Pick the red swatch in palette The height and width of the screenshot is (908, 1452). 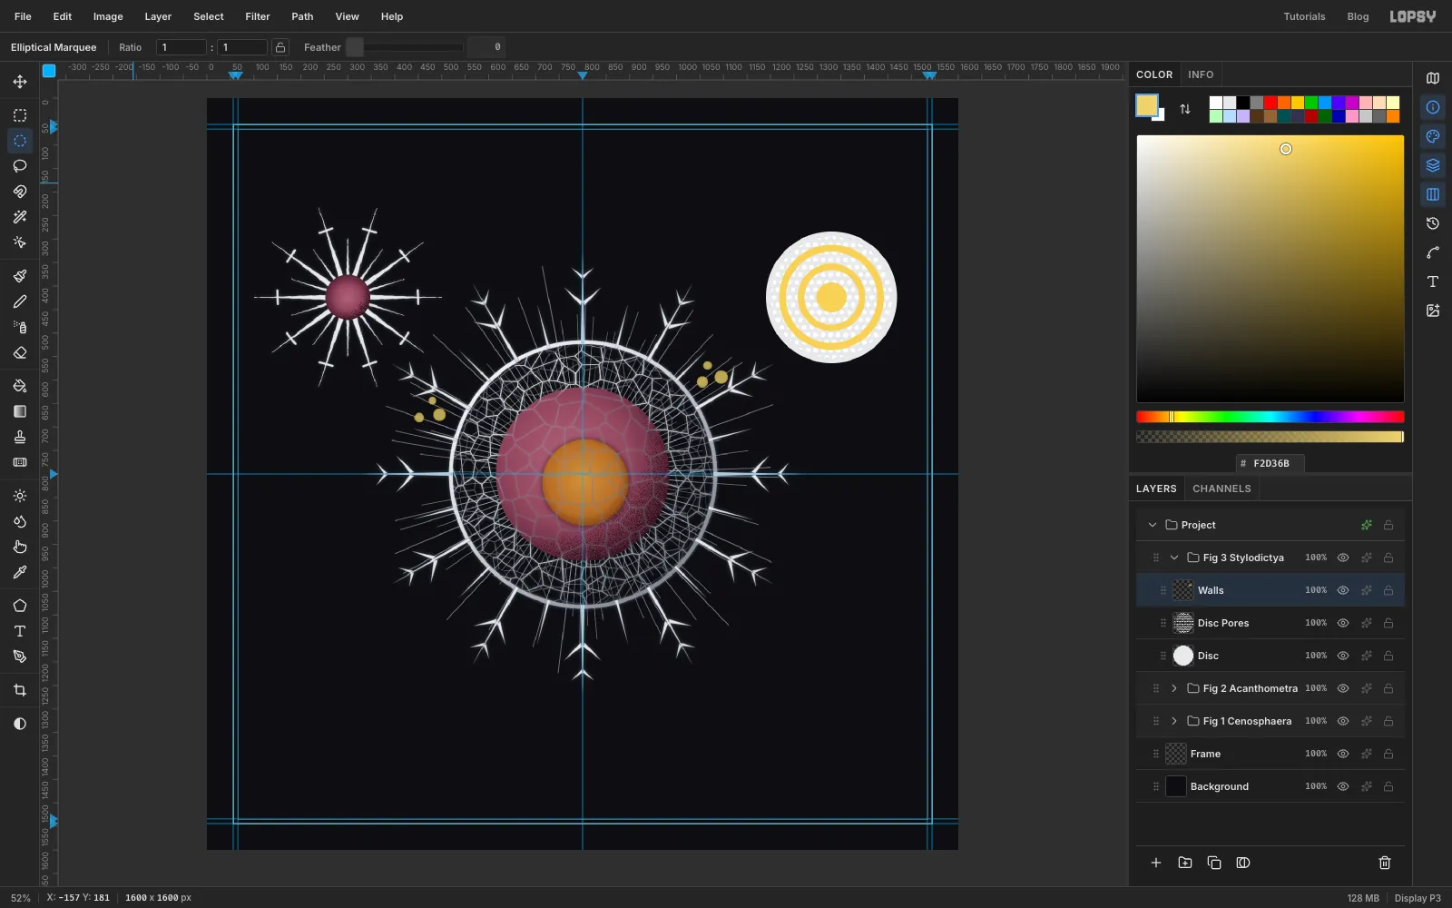[1270, 103]
